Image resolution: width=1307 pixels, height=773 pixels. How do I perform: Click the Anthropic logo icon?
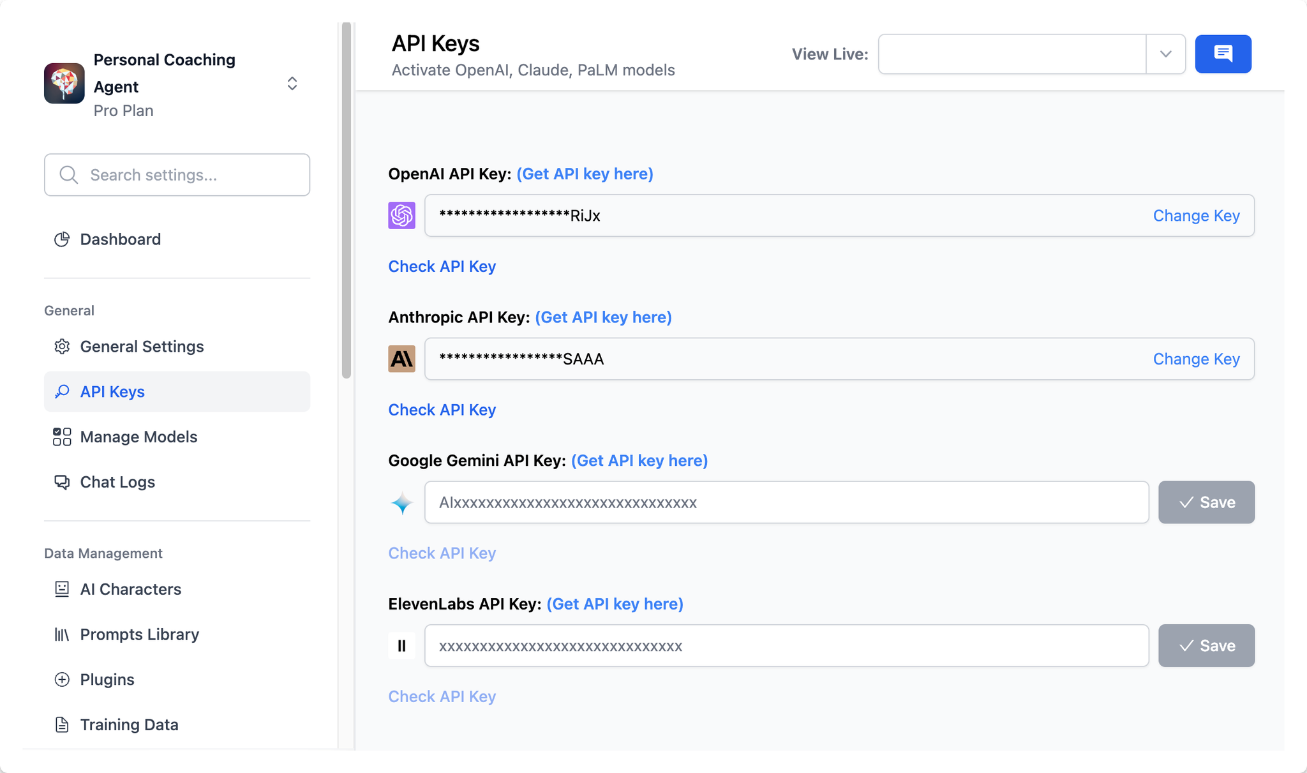[x=401, y=359]
